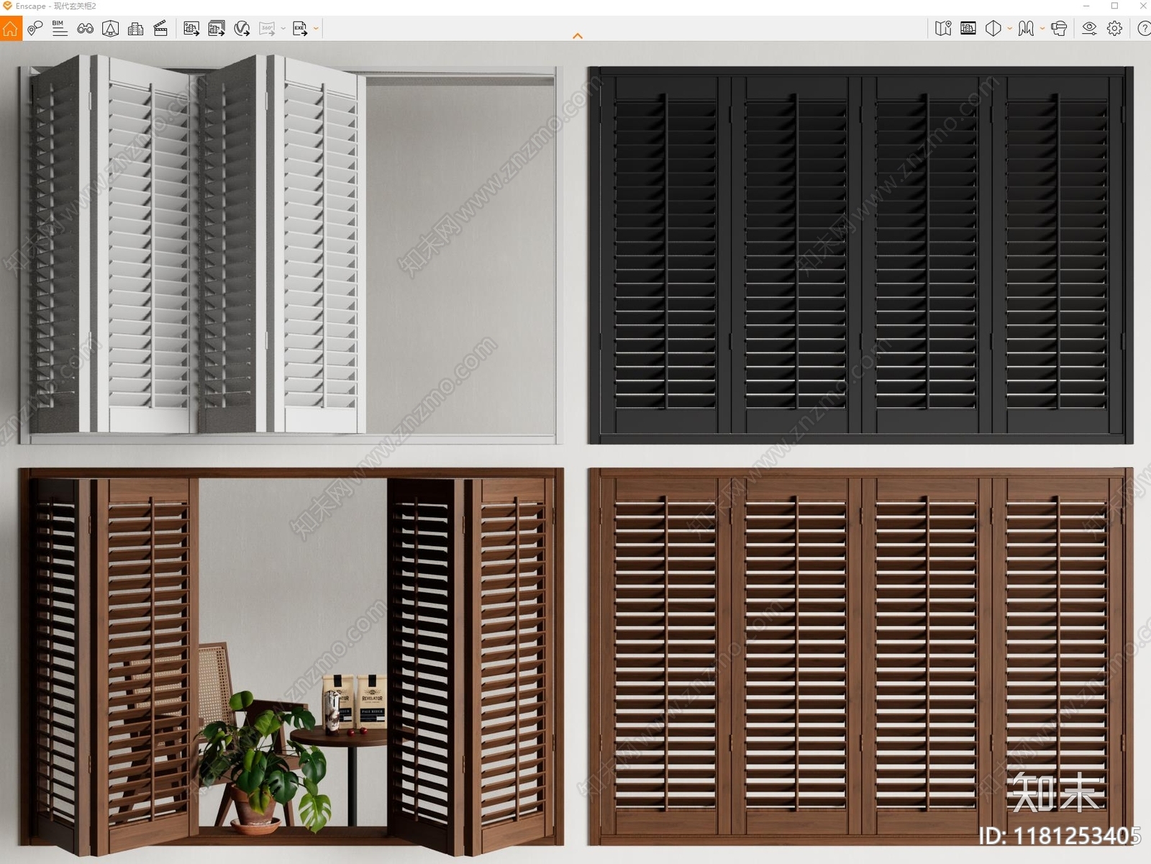Click the black shutter panel render
The width and height of the screenshot is (1151, 864).
pos(860,255)
